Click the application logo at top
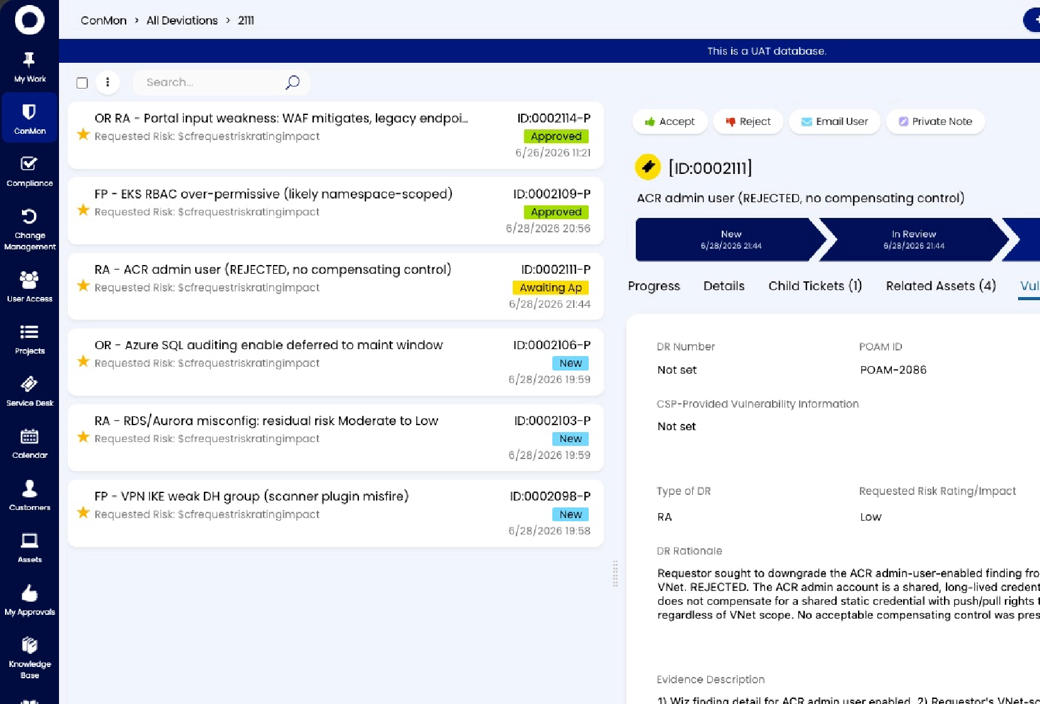Screen dimensions: 1040x704 tap(29, 20)
